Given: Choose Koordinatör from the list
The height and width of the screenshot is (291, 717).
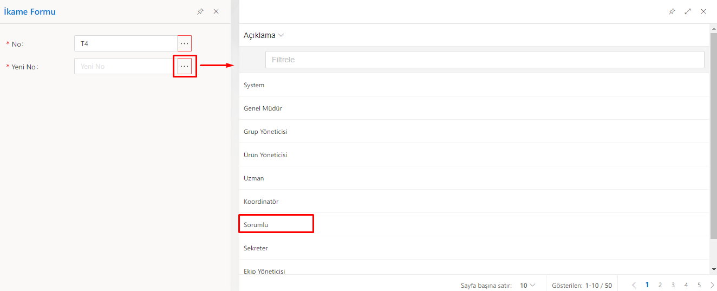Looking at the screenshot, I should pyautogui.click(x=261, y=202).
